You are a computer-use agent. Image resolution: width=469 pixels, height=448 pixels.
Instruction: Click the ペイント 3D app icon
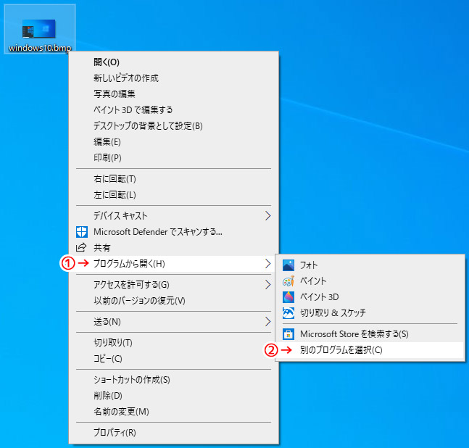coord(289,297)
